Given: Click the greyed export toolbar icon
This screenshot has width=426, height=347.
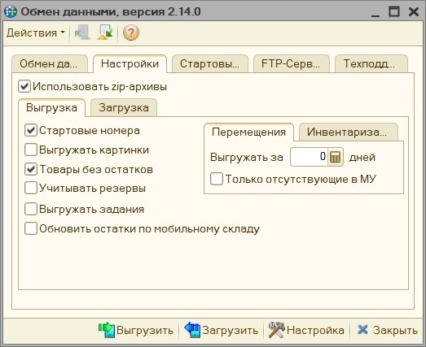Looking at the screenshot, I should point(82,33).
